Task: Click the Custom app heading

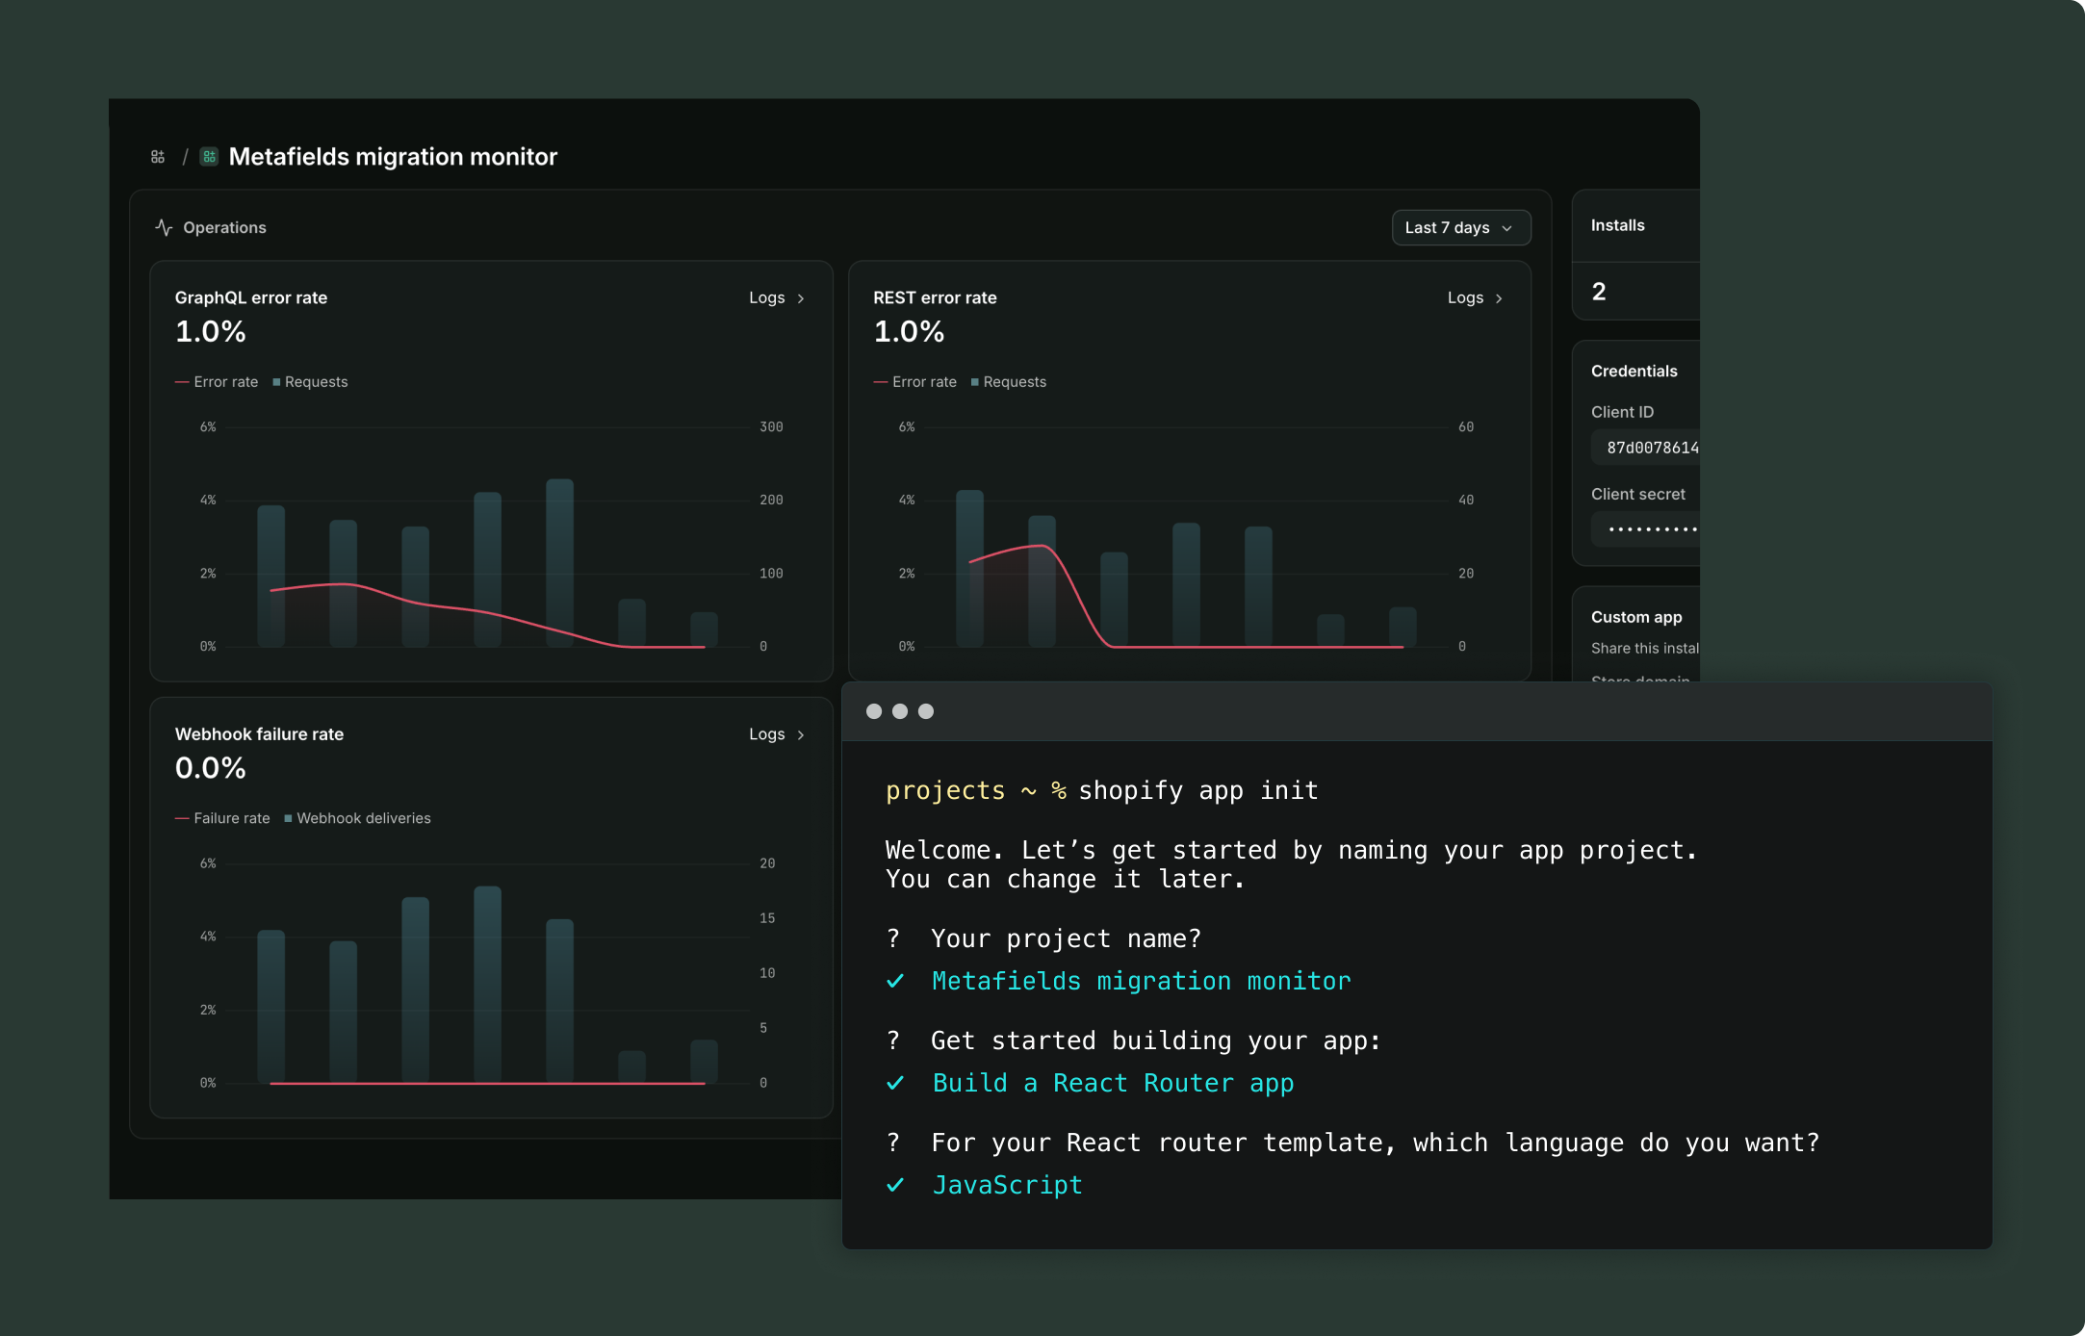Action: (x=1636, y=617)
